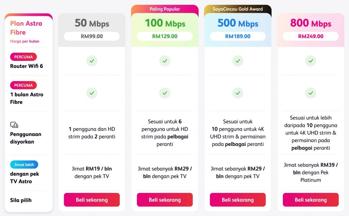349x216 pixels.
Task: Click the free month checkmark for 800 Mbps
Action: point(311,93)
